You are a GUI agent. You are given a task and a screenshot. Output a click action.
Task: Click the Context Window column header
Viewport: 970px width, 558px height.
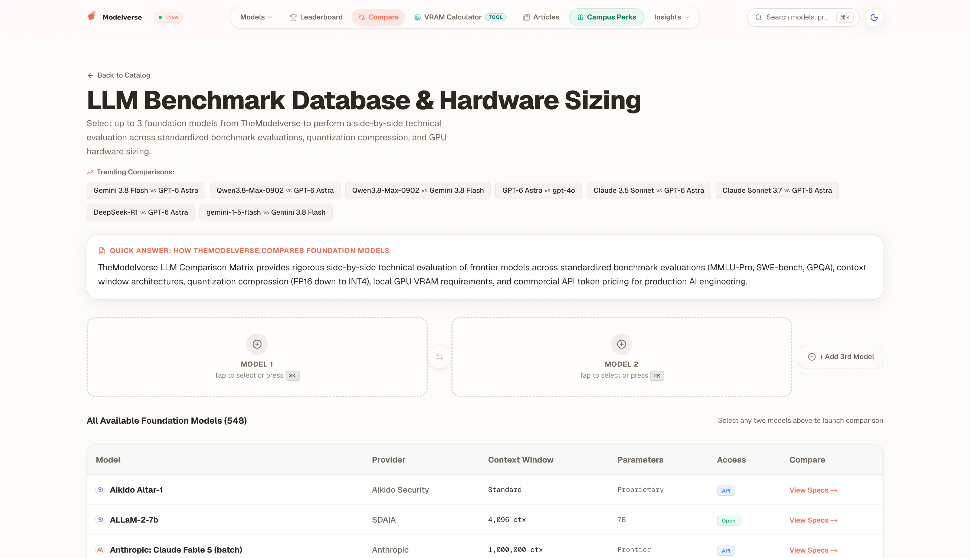(520, 460)
